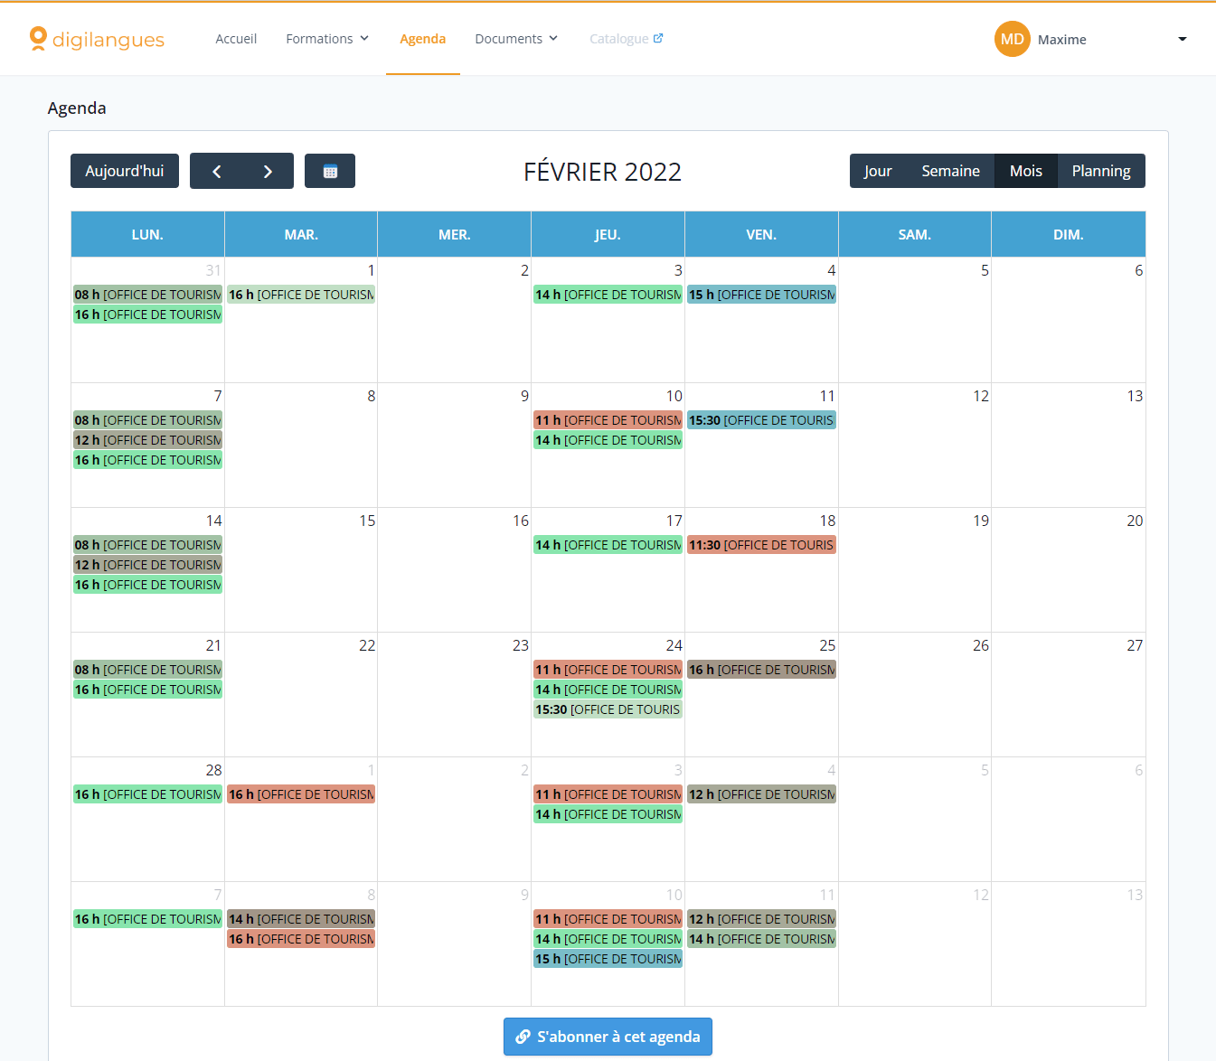Click the MD user avatar
This screenshot has height=1061, width=1216.
pyautogui.click(x=1012, y=39)
